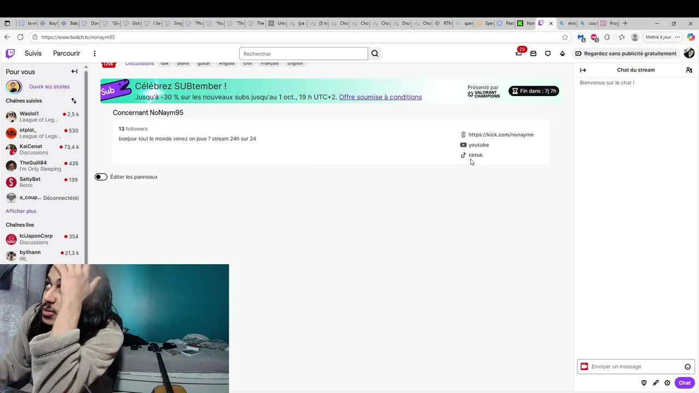Open the Twitch home logo
The width and height of the screenshot is (699, 393).
pos(10,53)
